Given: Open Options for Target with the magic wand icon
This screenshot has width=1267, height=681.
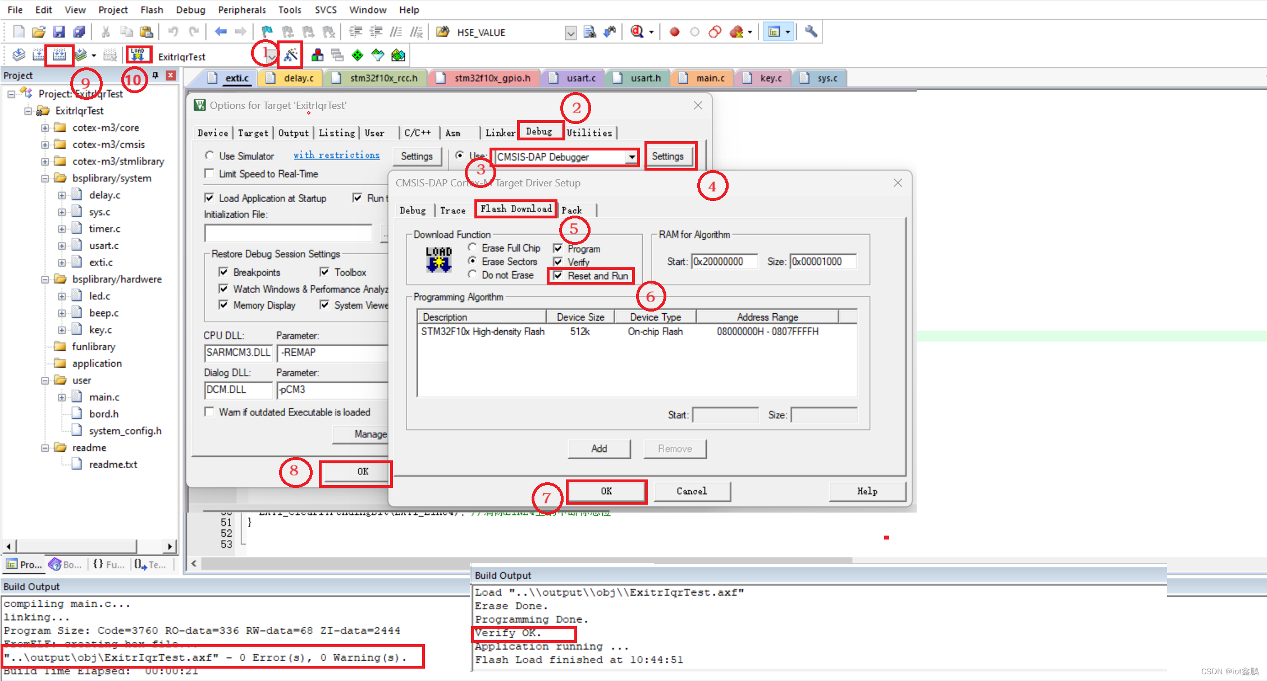Looking at the screenshot, I should (291, 55).
